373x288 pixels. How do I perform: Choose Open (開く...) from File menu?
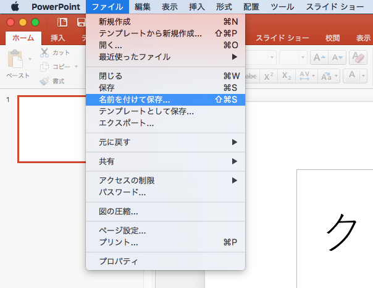click(x=166, y=45)
